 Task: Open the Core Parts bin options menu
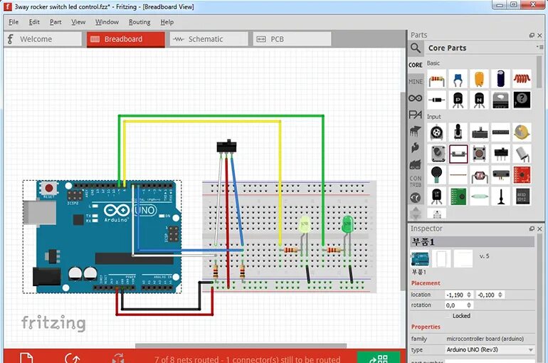point(539,47)
